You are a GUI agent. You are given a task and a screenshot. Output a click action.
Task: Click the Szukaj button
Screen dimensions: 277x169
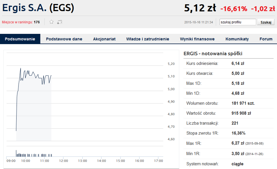coord(266,22)
